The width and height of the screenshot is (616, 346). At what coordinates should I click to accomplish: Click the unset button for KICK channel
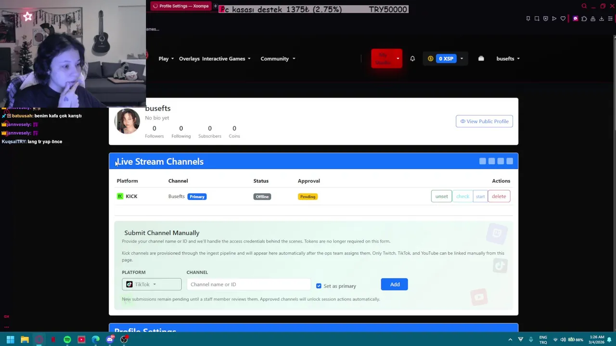441,196
